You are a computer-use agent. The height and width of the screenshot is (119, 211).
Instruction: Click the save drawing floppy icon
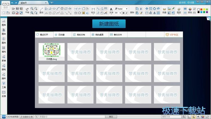pyautogui.click(x=17, y=9)
